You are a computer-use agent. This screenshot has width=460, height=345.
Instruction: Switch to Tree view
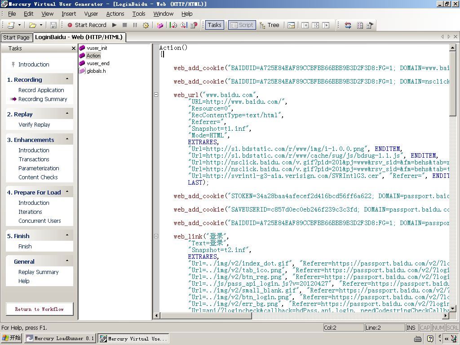(x=270, y=25)
